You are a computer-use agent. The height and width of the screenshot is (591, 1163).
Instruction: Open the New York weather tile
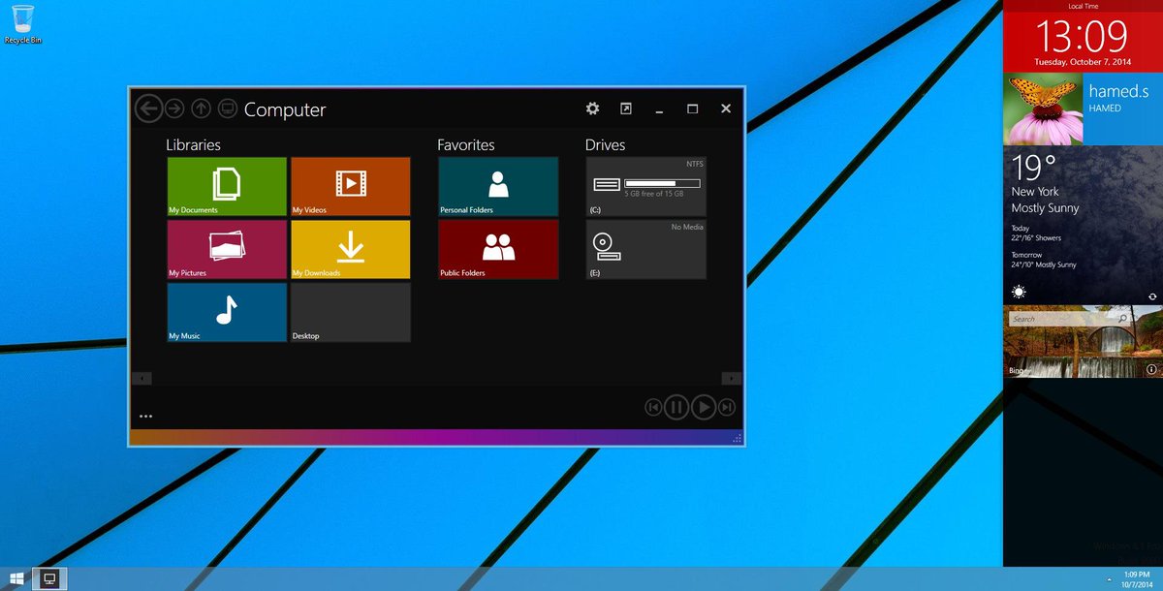1083,225
